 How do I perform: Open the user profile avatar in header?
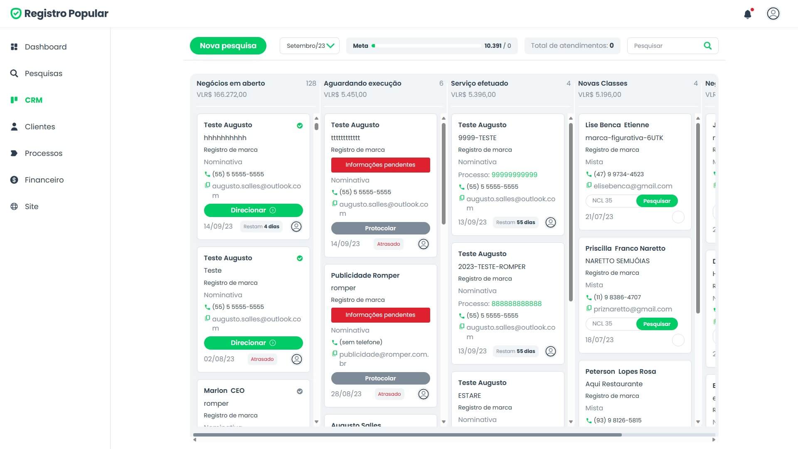(x=773, y=14)
